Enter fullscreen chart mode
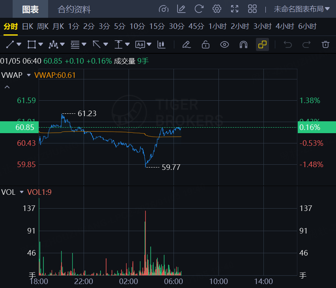This screenshot has width=336, height=288. (235, 9)
